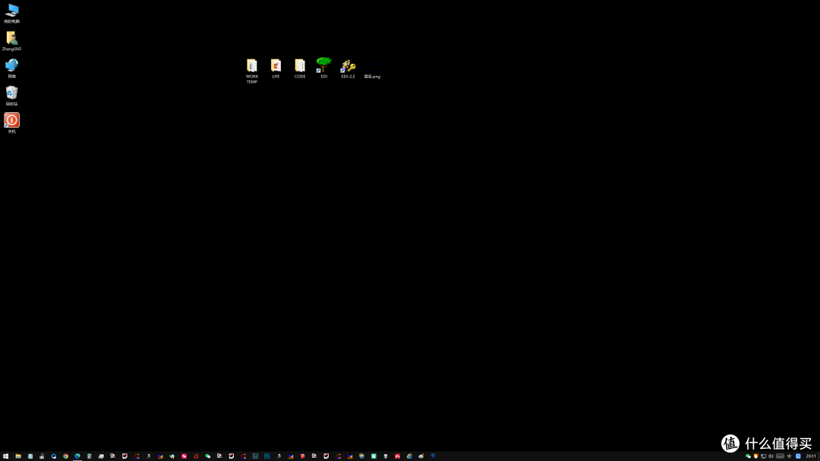Open File Explorer from the taskbar
Viewport: 820px width, 461px height.
(17, 456)
